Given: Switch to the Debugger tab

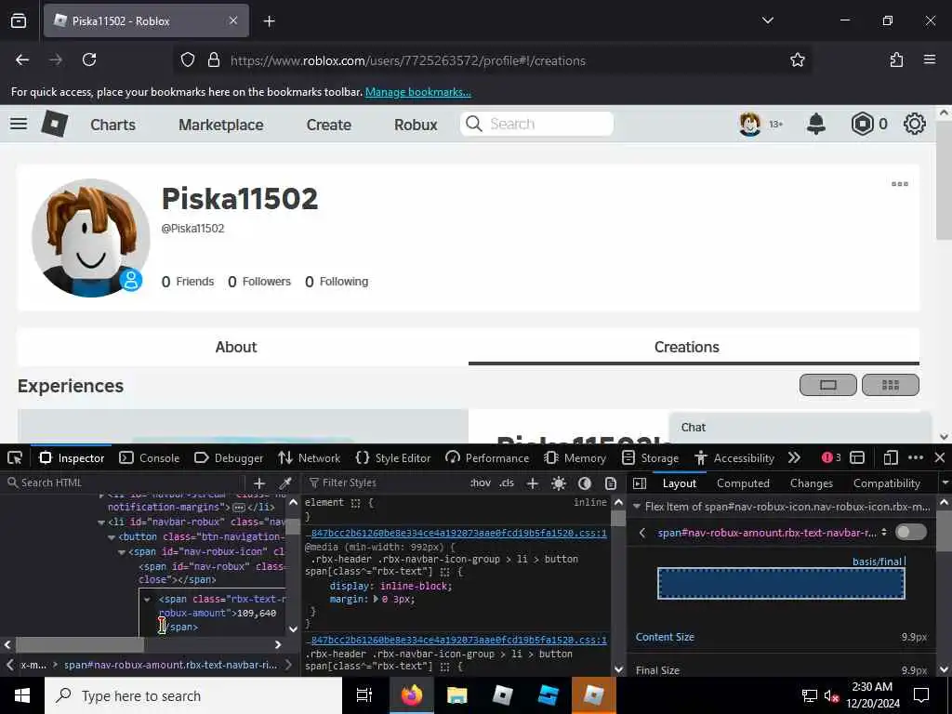Looking at the screenshot, I should click(229, 457).
